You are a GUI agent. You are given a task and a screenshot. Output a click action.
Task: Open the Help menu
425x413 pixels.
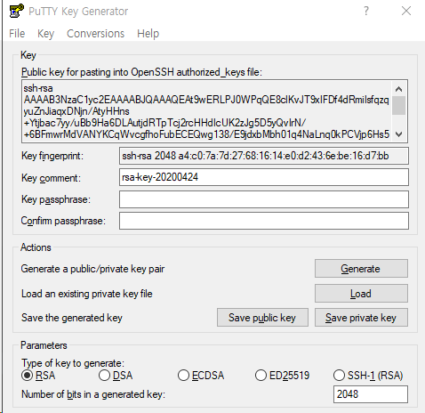[x=148, y=34]
